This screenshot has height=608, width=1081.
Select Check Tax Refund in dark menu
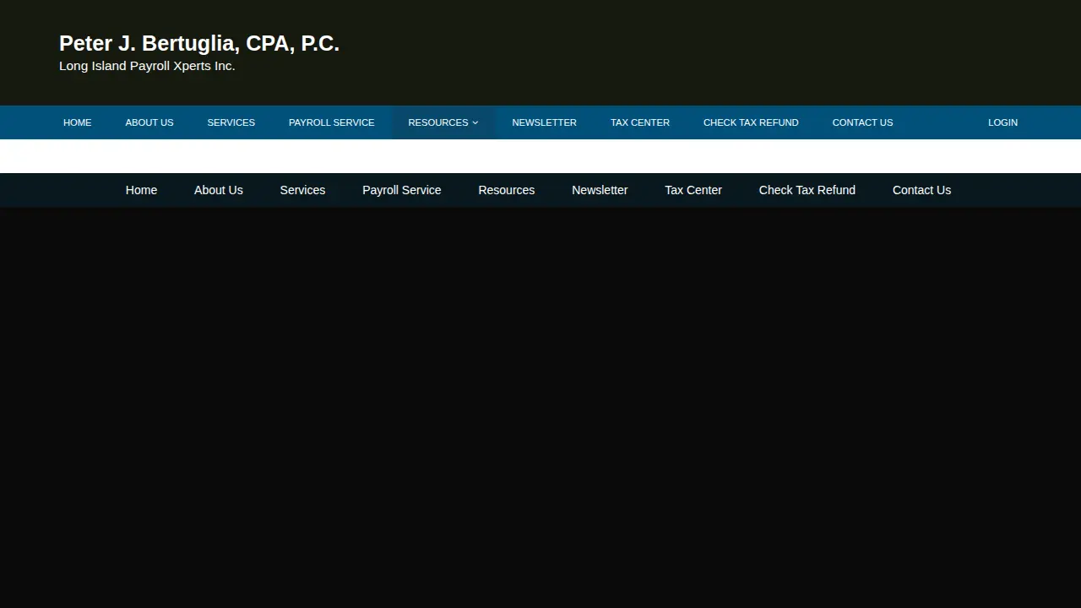click(807, 190)
